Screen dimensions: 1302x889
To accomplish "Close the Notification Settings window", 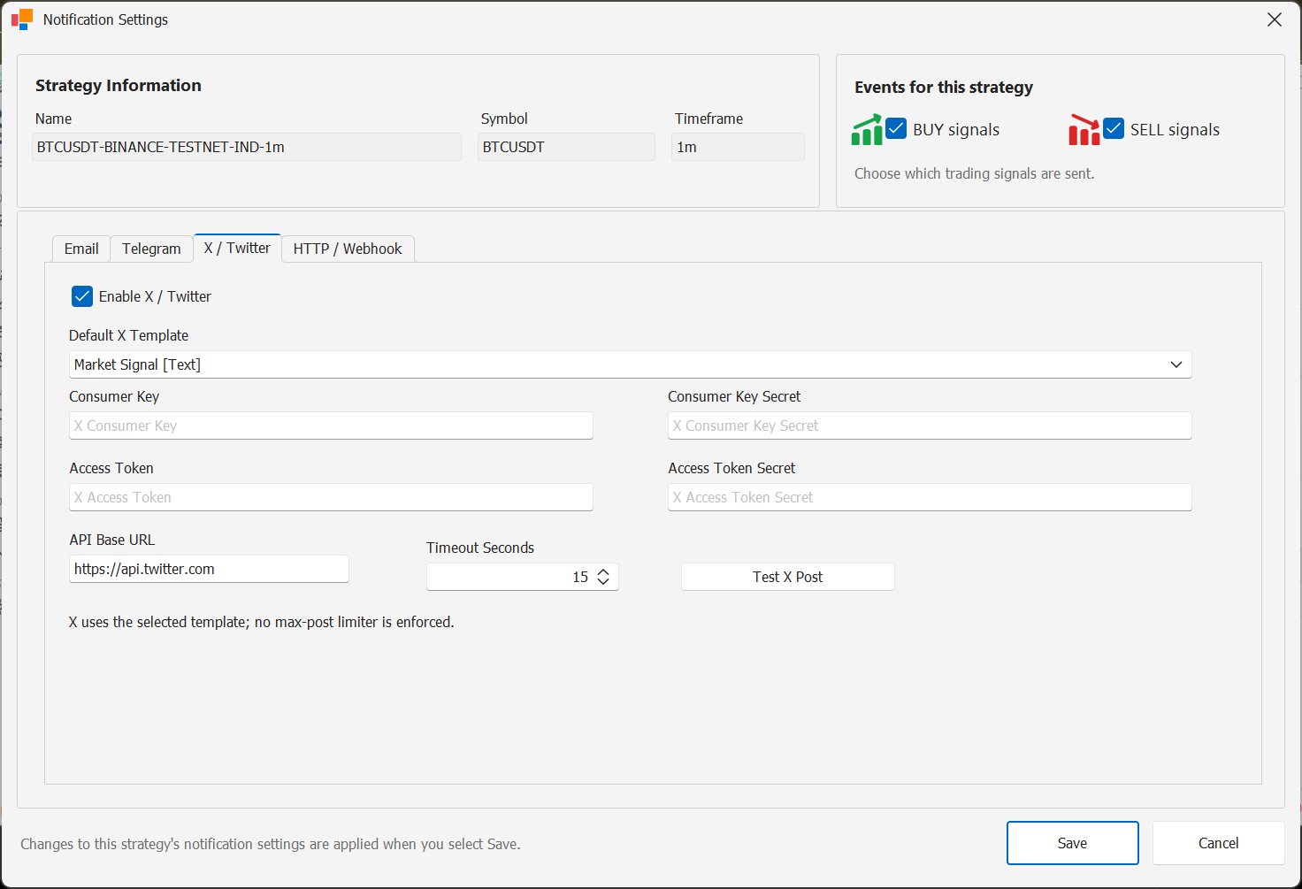I will coord(1275,19).
